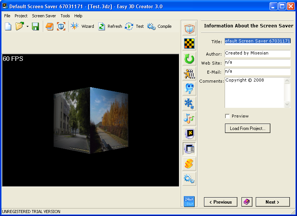Click the Title input field
The width and height of the screenshot is (297, 216).
tap(258, 41)
